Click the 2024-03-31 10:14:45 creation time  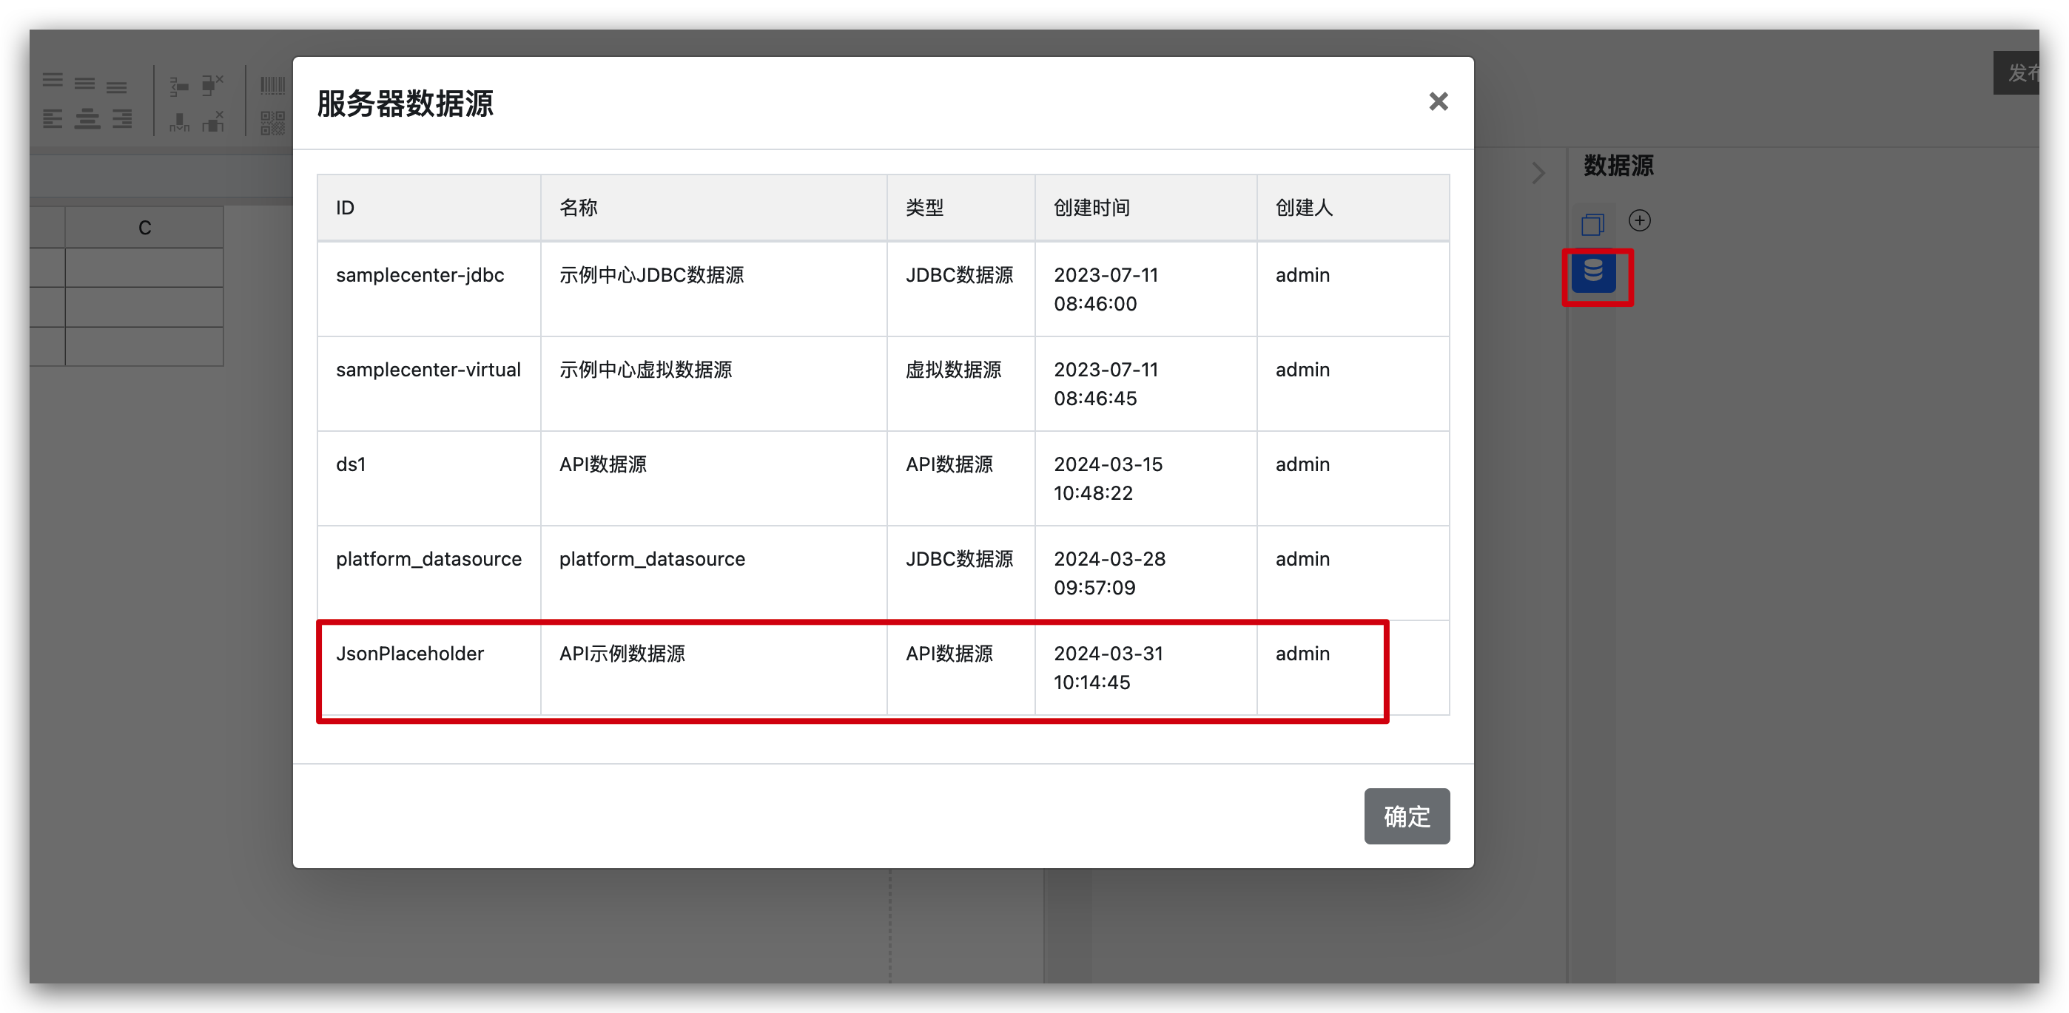[1145, 667]
